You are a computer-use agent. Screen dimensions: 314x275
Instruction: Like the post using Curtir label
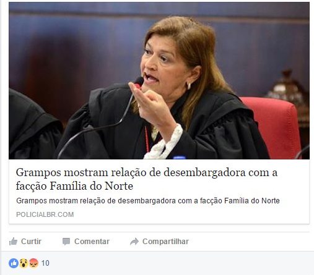31,242
